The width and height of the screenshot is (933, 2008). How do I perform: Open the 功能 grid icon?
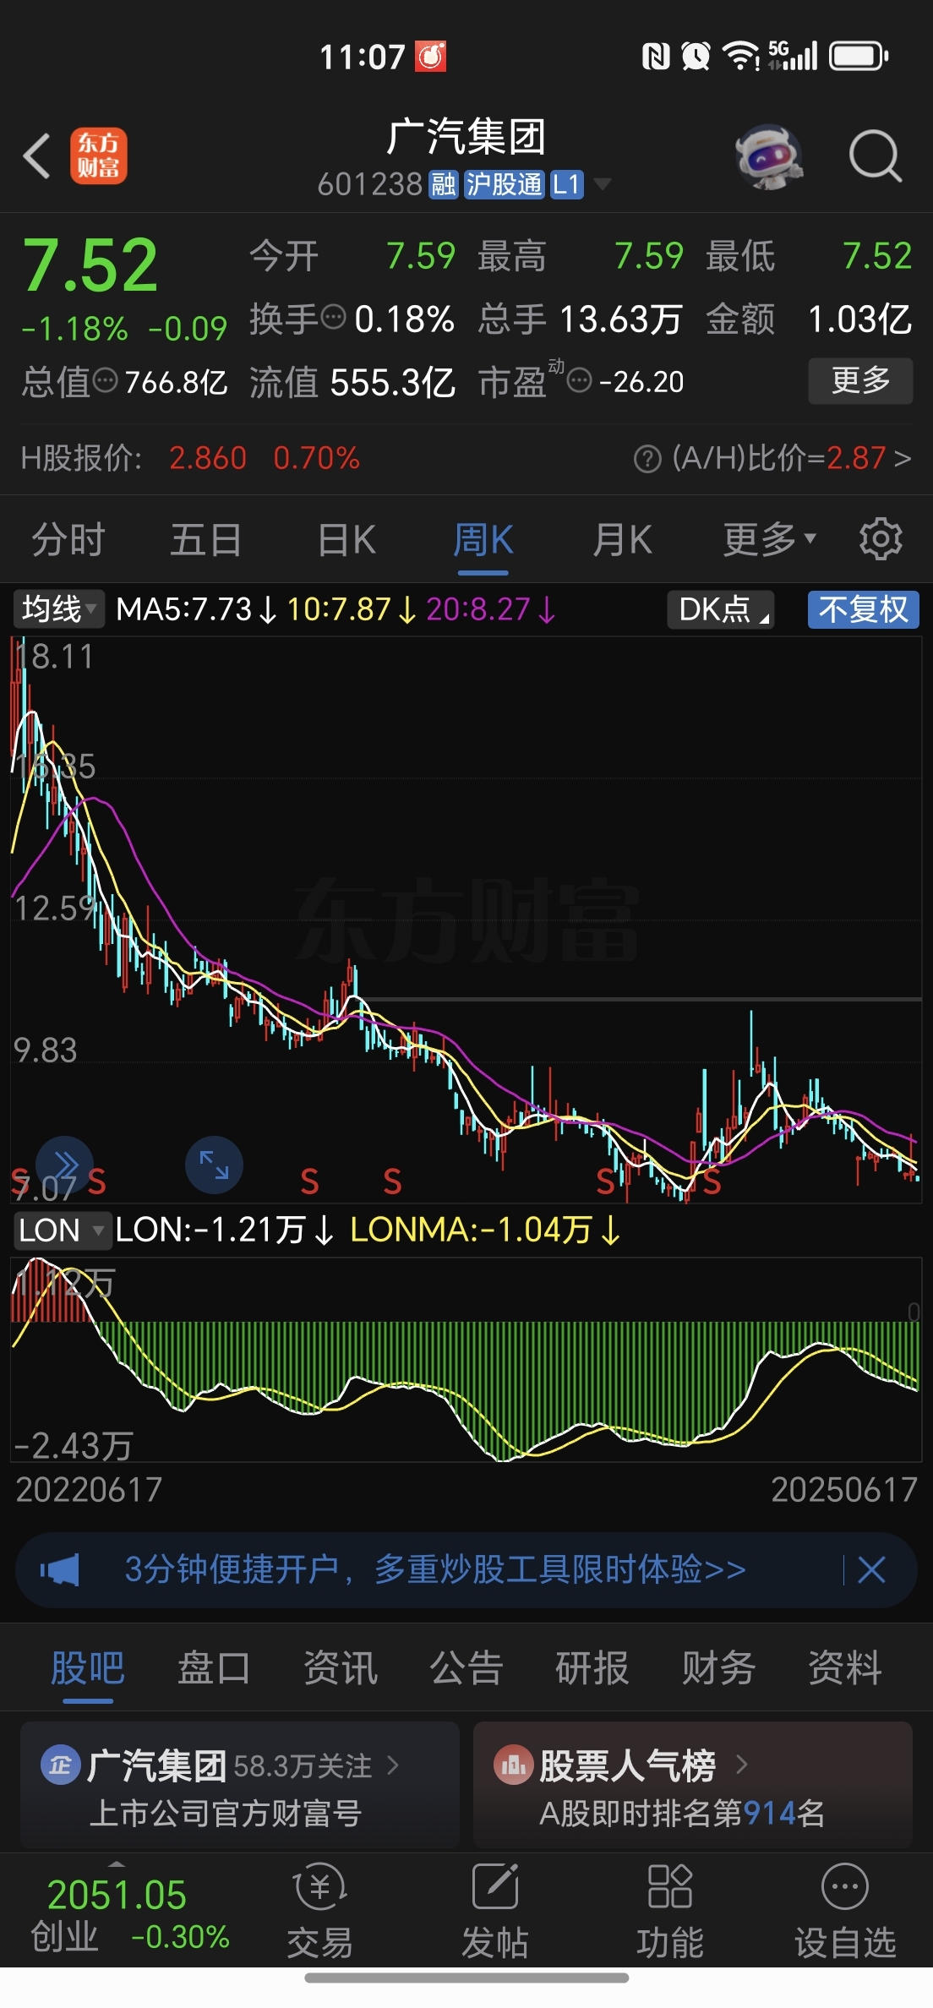point(670,1886)
